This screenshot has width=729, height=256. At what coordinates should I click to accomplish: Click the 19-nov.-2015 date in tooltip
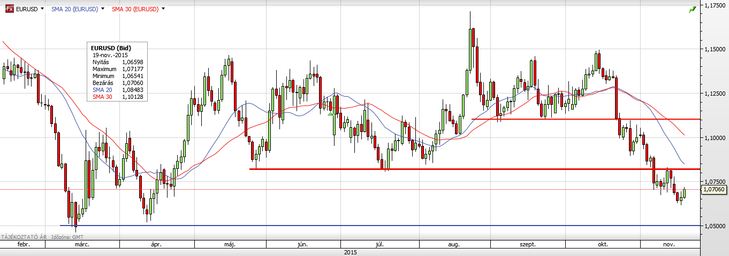(111, 55)
